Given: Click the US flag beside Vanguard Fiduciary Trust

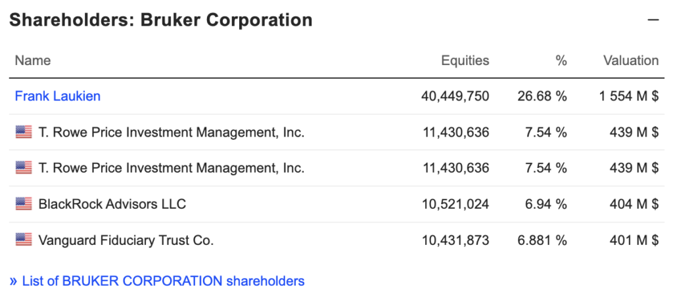Looking at the screenshot, I should 24,240.
